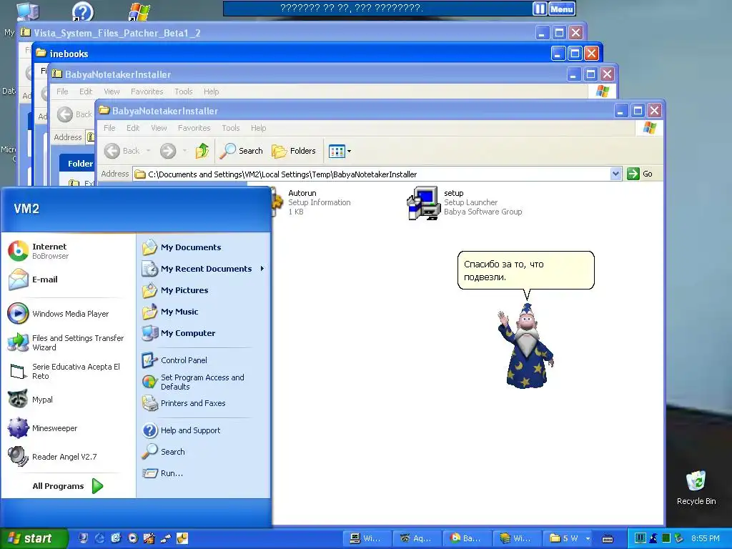Click the Menu button in top bar

561,9
